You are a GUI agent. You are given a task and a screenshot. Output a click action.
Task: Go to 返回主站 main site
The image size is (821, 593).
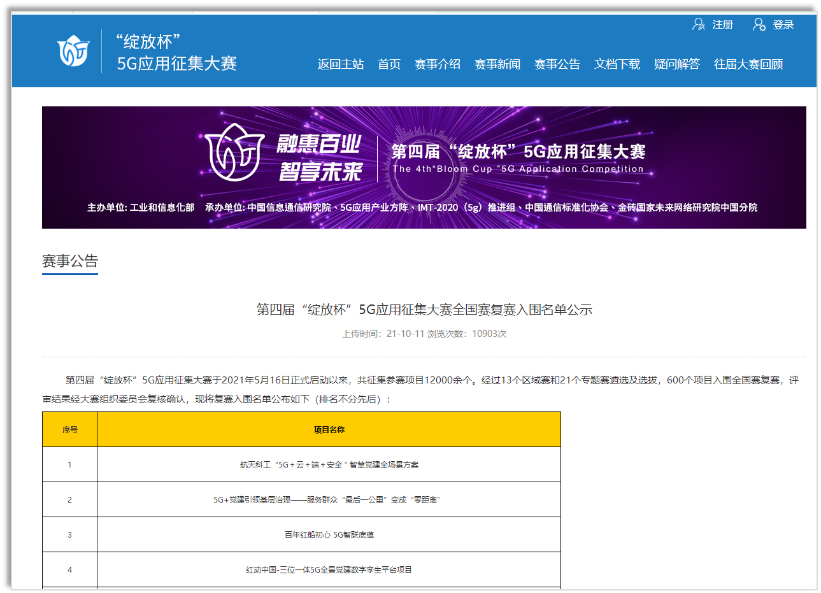(341, 64)
